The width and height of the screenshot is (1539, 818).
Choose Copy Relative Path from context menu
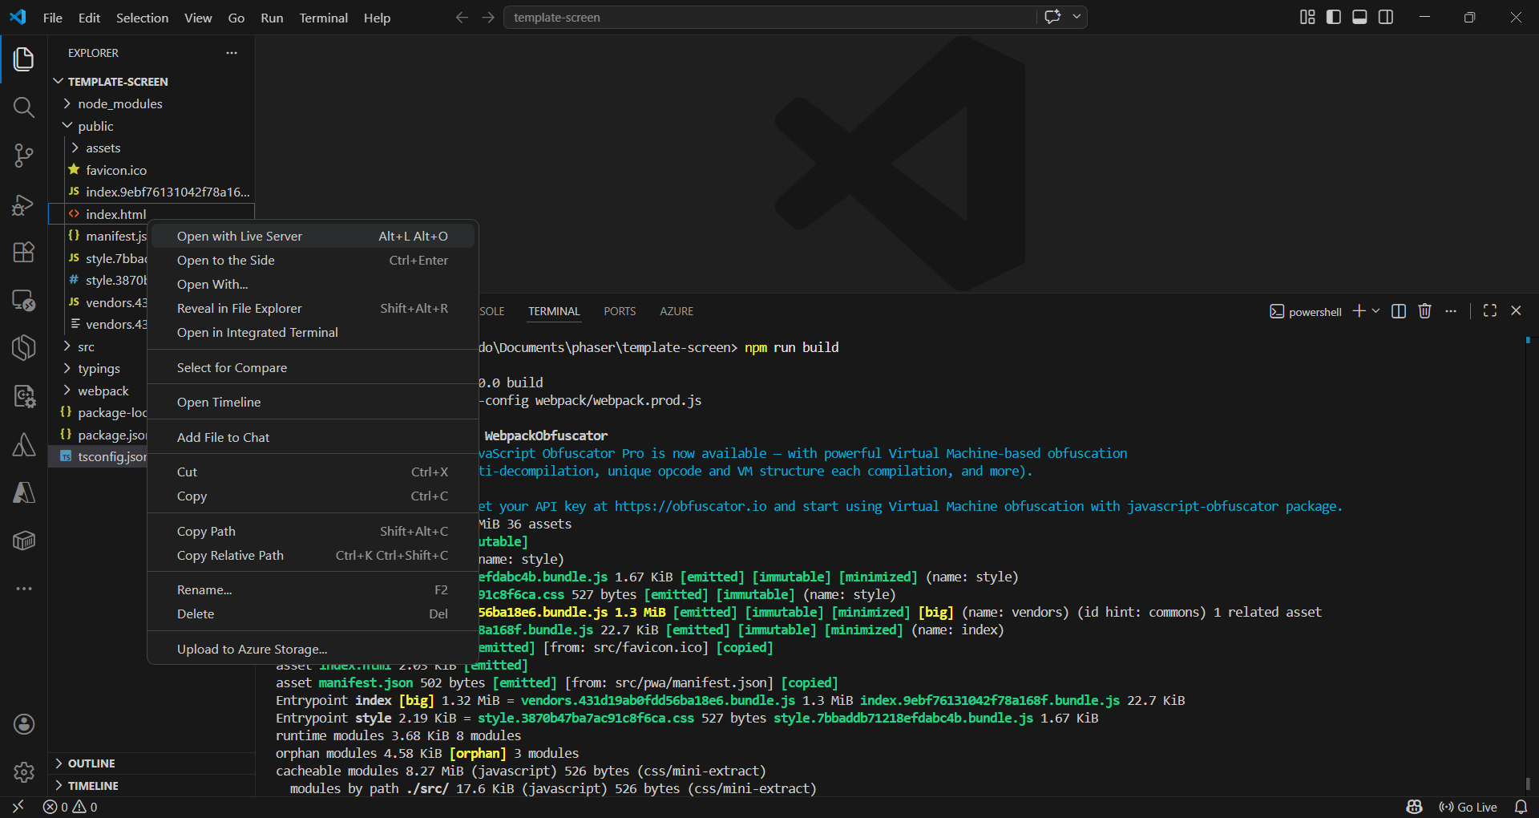click(x=313, y=555)
